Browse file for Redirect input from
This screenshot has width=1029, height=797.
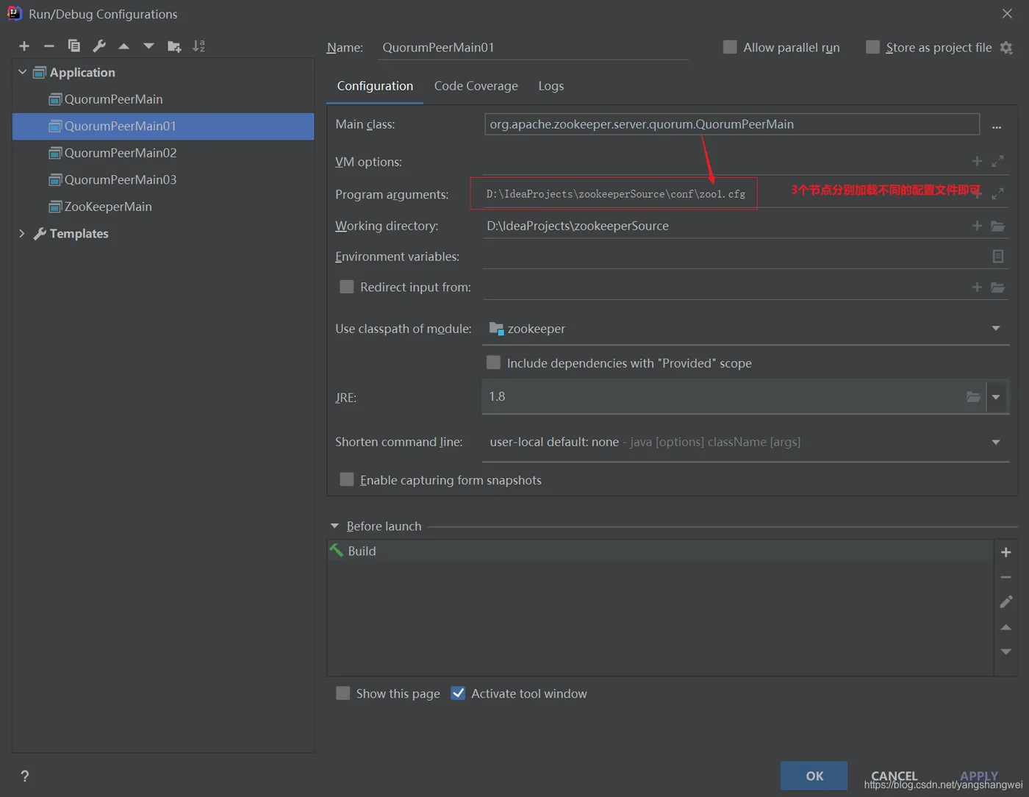click(997, 287)
